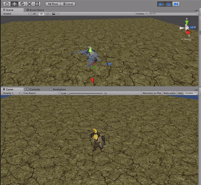Viewport: 201px width, 185px height.
Task: Toggle Maximize on Play
Action: (152, 93)
